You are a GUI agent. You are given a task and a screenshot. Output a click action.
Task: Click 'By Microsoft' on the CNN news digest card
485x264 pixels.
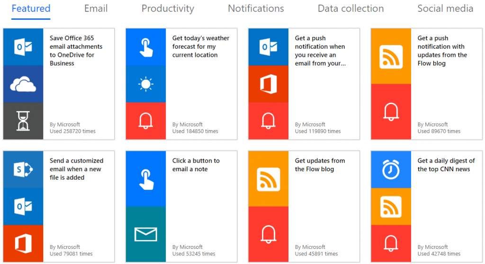[432, 247]
